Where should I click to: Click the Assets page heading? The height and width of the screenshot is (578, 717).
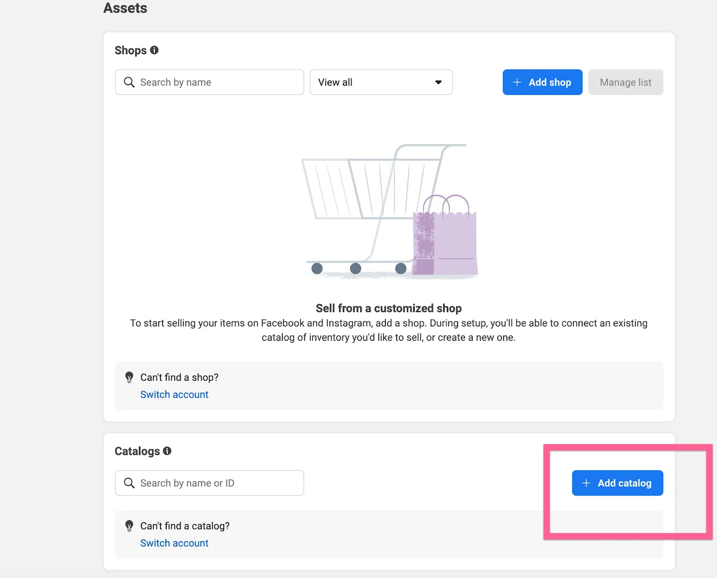click(x=125, y=8)
